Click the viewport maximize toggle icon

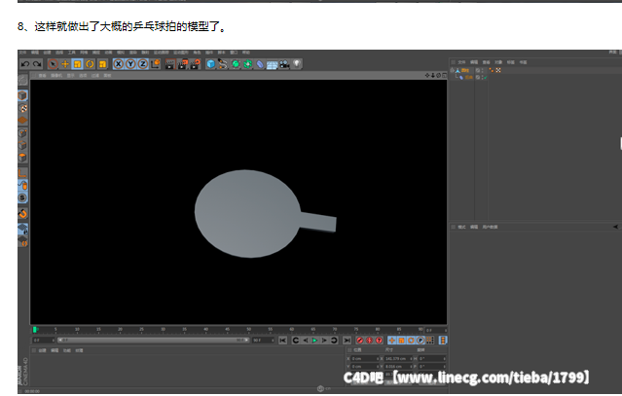tap(444, 75)
